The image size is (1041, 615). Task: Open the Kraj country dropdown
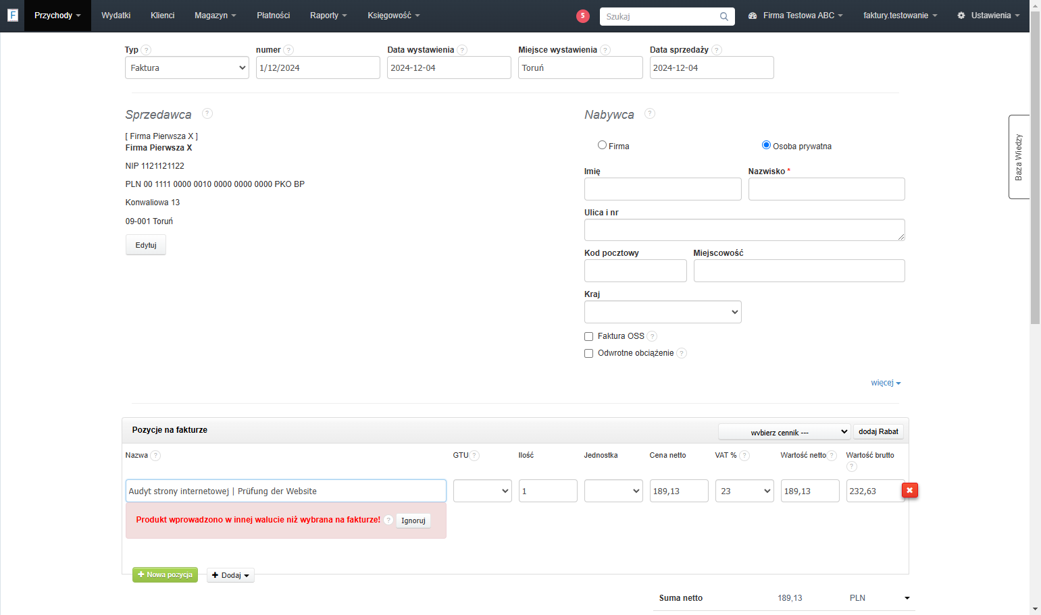coord(663,312)
